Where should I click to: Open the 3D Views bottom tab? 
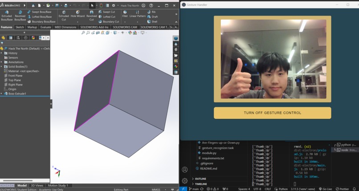pos(37,186)
